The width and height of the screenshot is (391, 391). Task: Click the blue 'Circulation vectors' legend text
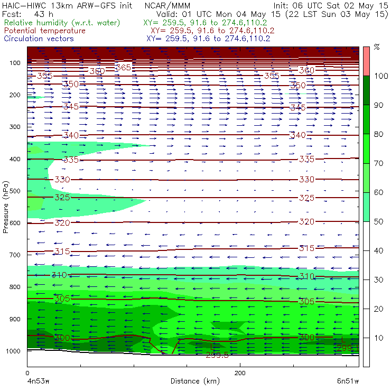click(39, 39)
